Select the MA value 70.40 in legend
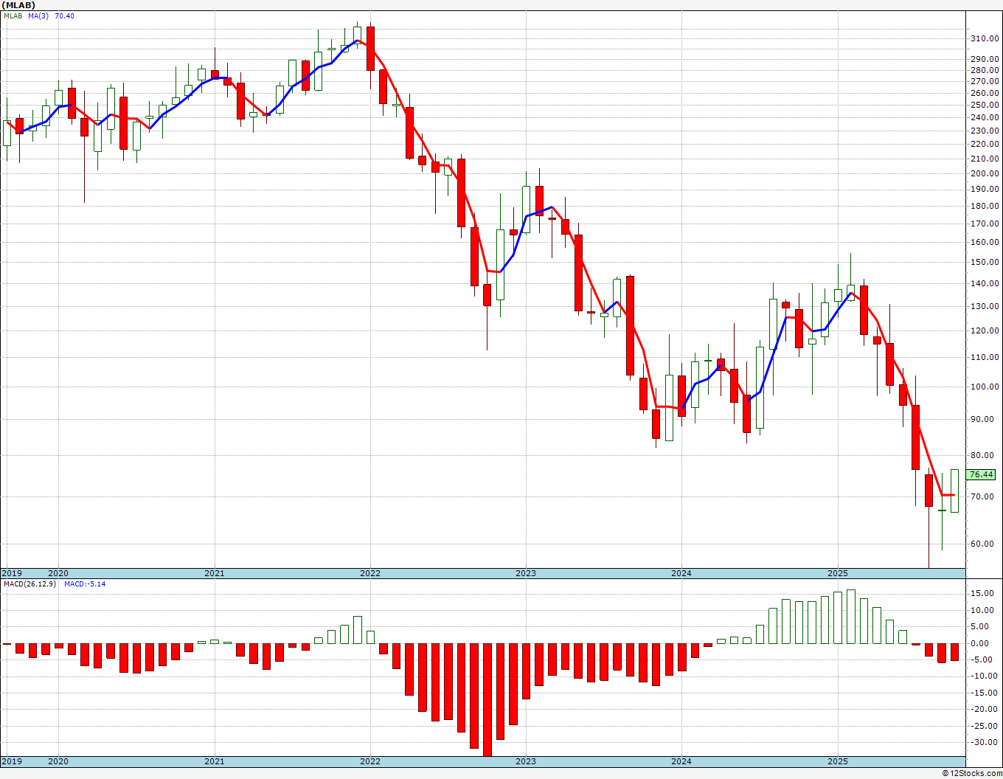Image resolution: width=1003 pixels, height=779 pixels. point(64,16)
